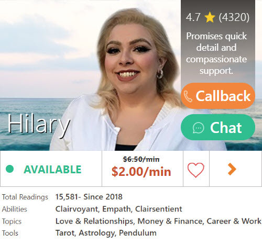Click the phone icon in Callback button
This screenshot has height=245, width=262.
click(x=188, y=96)
